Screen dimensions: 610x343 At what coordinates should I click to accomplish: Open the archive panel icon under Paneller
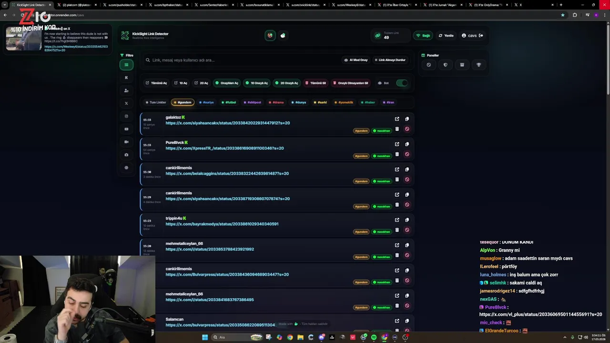coord(462,65)
